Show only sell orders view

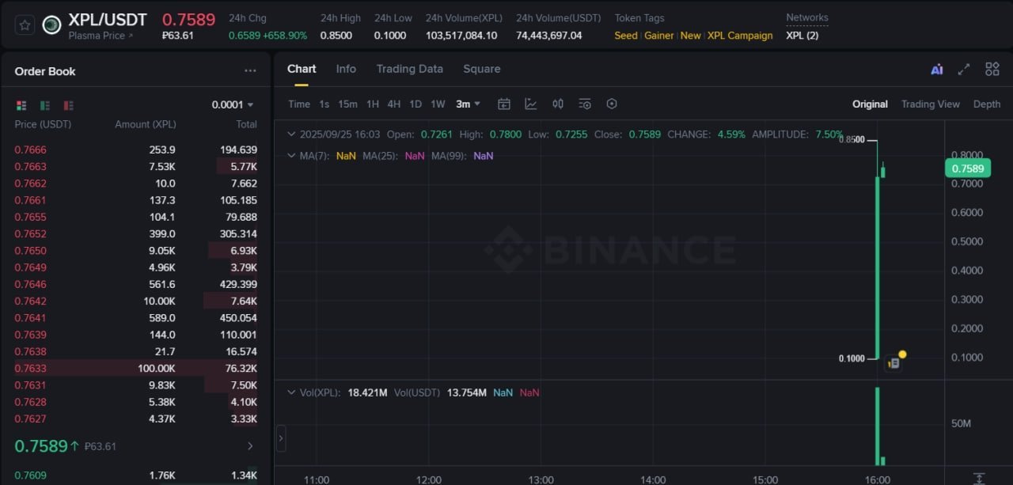tap(69, 105)
